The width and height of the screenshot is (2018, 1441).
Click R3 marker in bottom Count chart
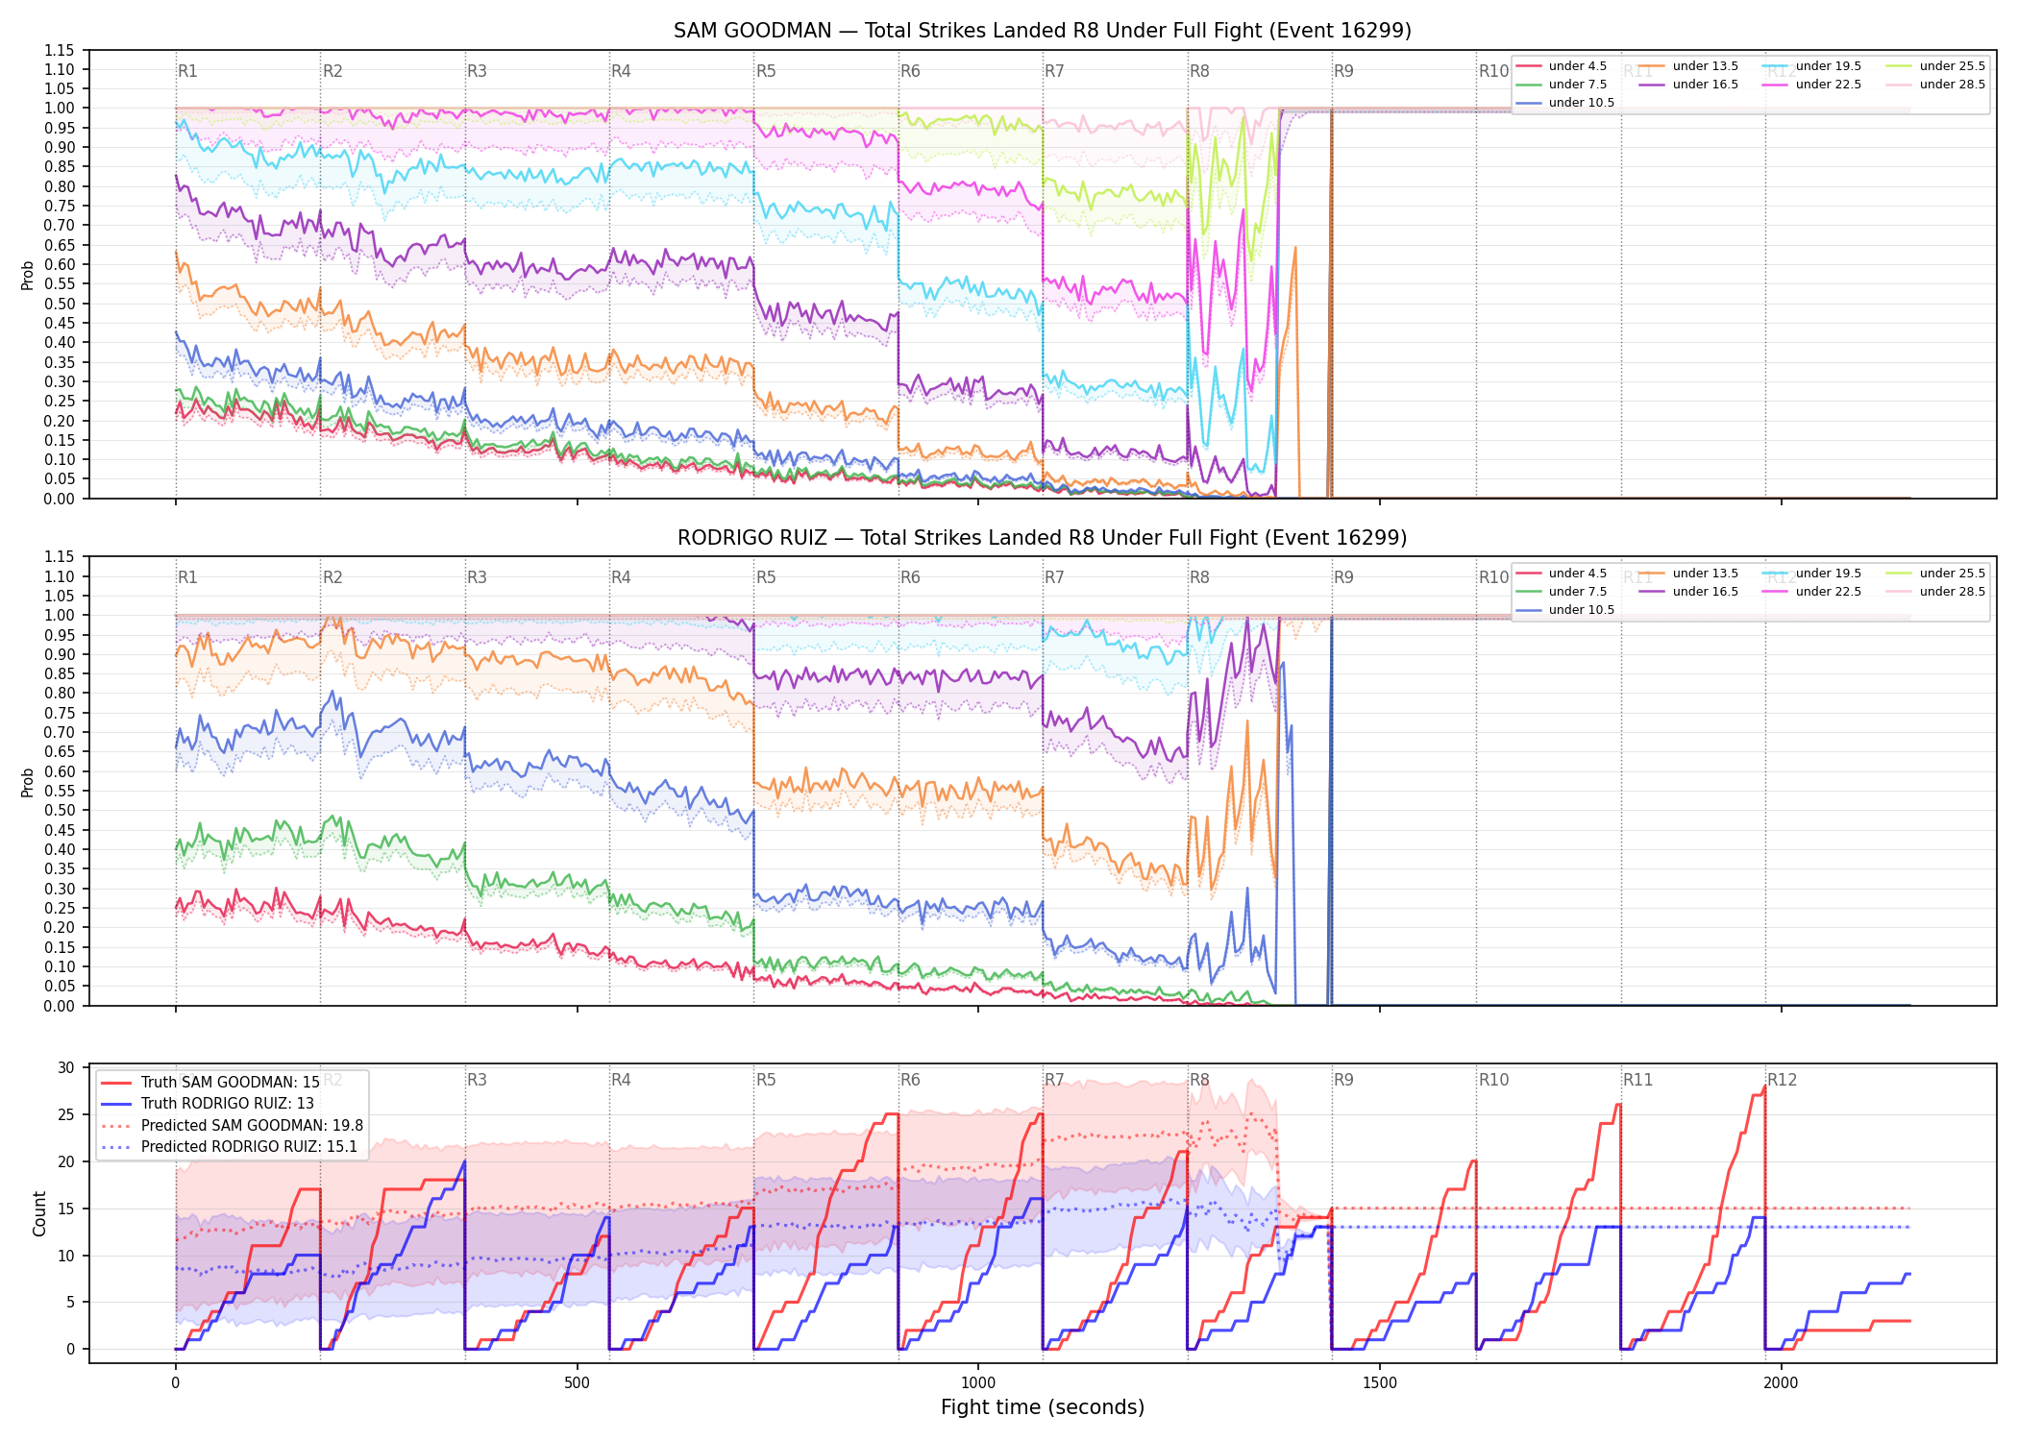(477, 1080)
